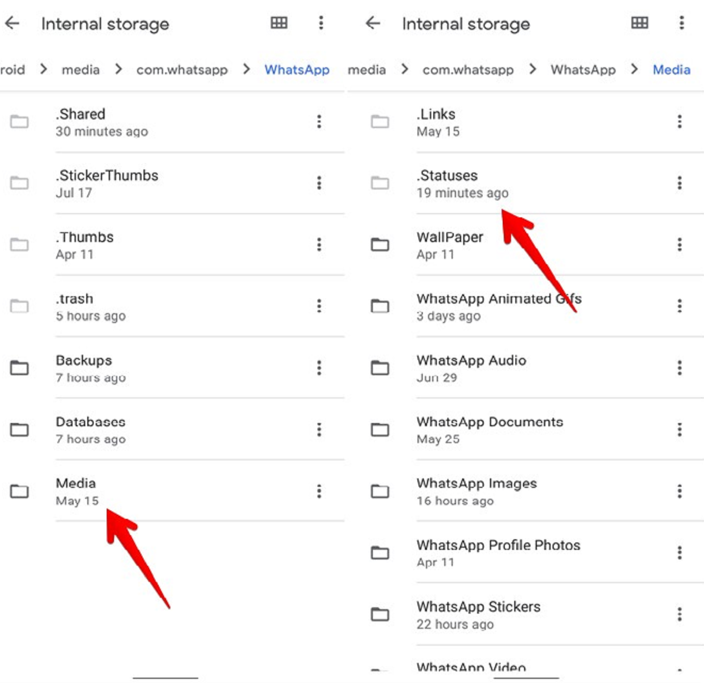Open more options for WhatsApp Animated Gifs
This screenshot has height=683, width=704.
pyautogui.click(x=680, y=306)
